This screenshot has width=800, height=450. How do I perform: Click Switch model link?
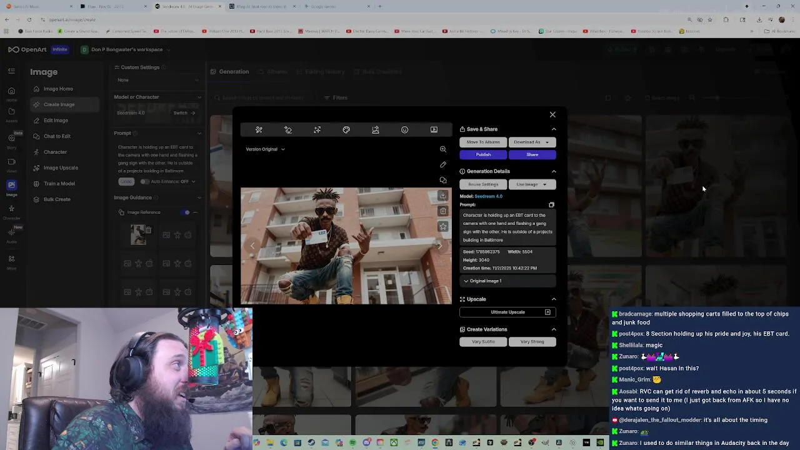(x=184, y=113)
